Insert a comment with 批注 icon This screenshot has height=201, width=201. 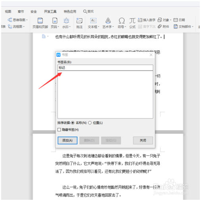tap(79, 21)
